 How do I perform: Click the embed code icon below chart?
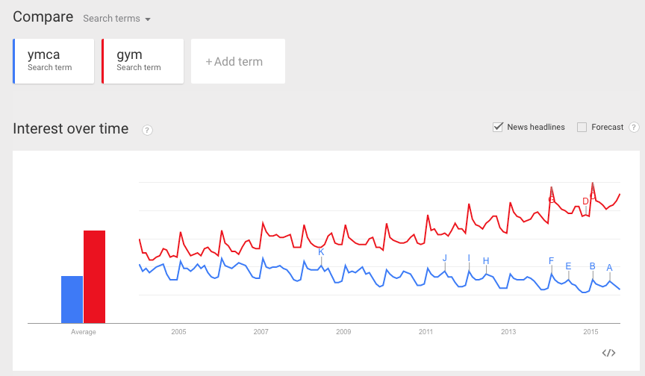(x=608, y=353)
